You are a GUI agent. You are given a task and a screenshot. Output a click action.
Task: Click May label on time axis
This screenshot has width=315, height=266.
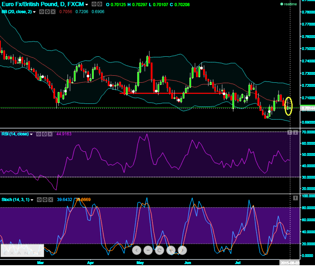pos(140,263)
